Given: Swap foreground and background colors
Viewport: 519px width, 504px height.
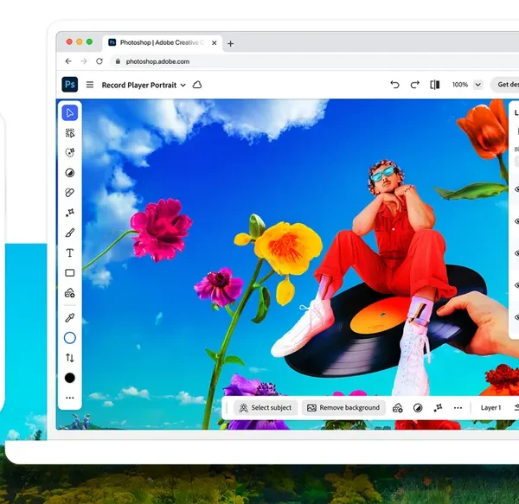Looking at the screenshot, I should pyautogui.click(x=70, y=358).
